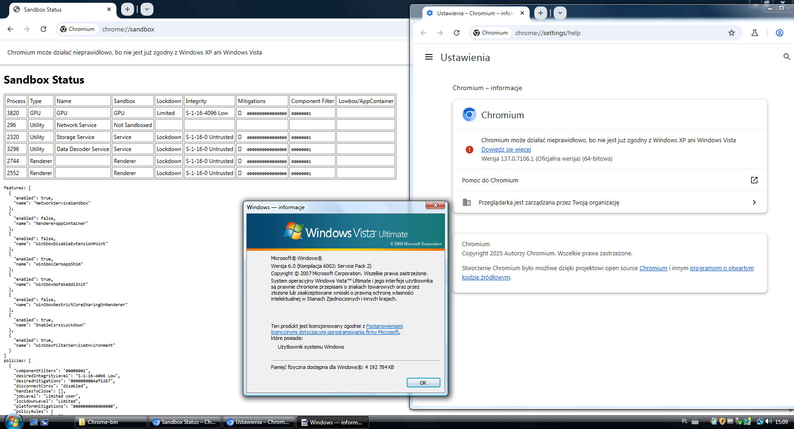Image resolution: width=794 pixels, height=429 pixels.
Task: Open the network connection tray icon
Action: [x=760, y=421]
